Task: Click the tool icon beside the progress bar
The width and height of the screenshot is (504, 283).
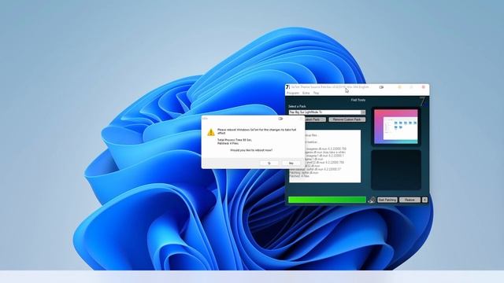Action: [372, 200]
